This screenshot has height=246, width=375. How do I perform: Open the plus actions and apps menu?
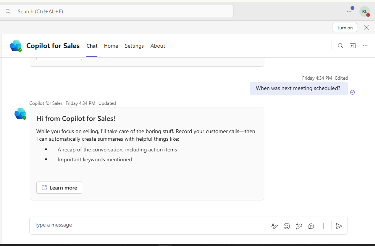click(x=323, y=226)
